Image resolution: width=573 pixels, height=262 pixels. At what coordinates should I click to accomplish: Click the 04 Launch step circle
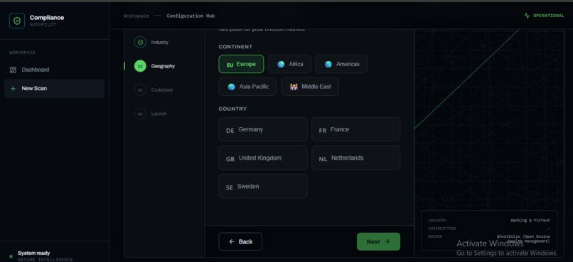coord(140,114)
